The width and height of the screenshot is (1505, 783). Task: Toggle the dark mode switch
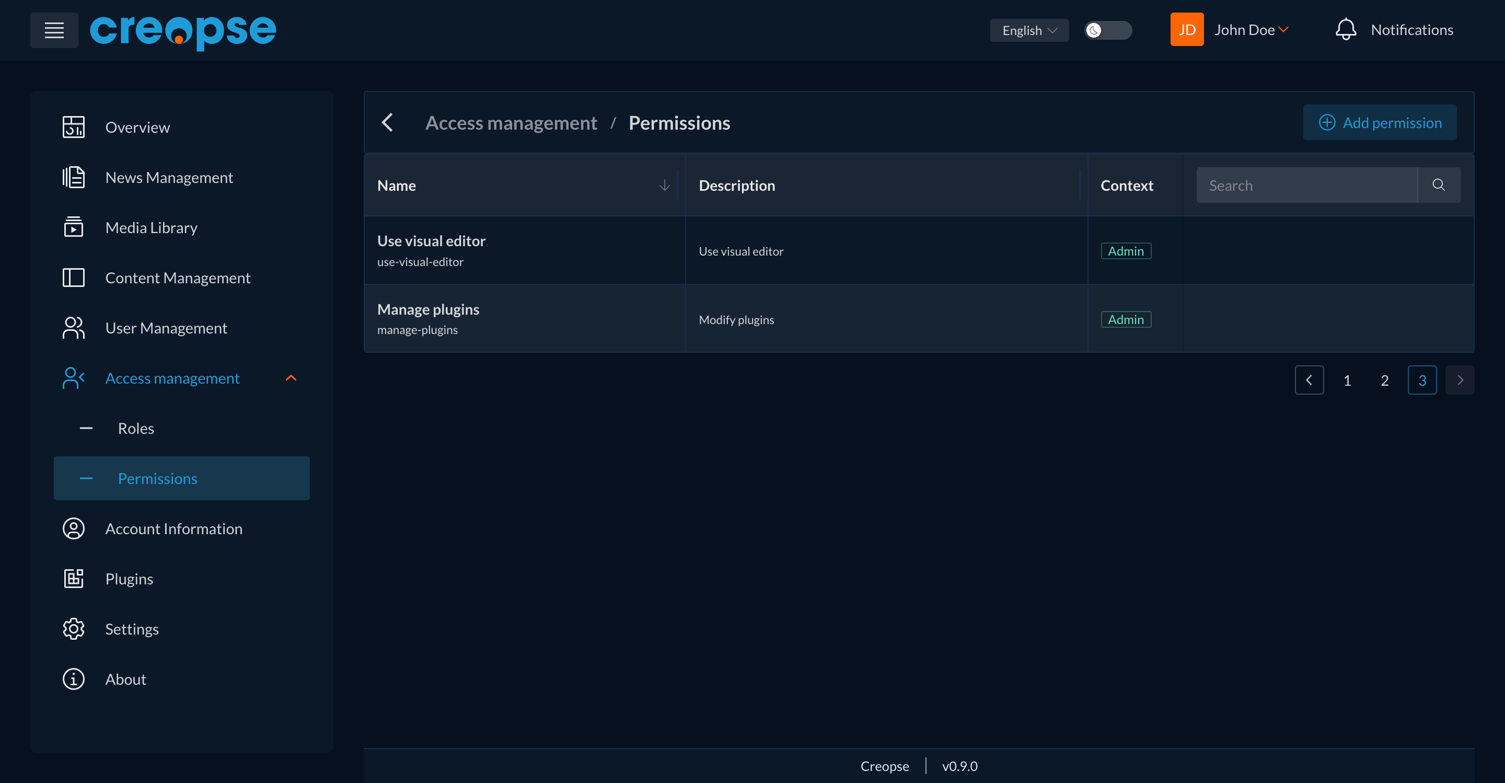[1108, 30]
